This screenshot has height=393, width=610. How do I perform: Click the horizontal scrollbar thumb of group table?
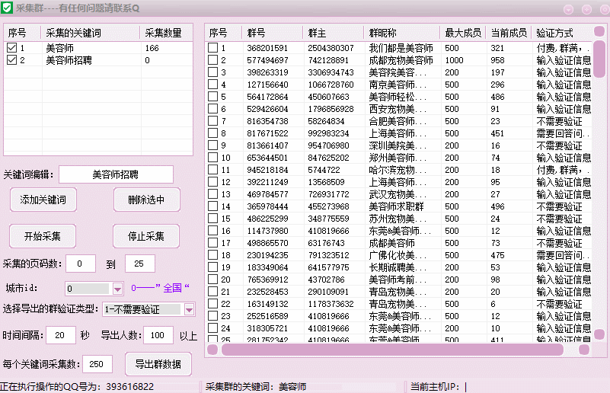tap(392, 350)
